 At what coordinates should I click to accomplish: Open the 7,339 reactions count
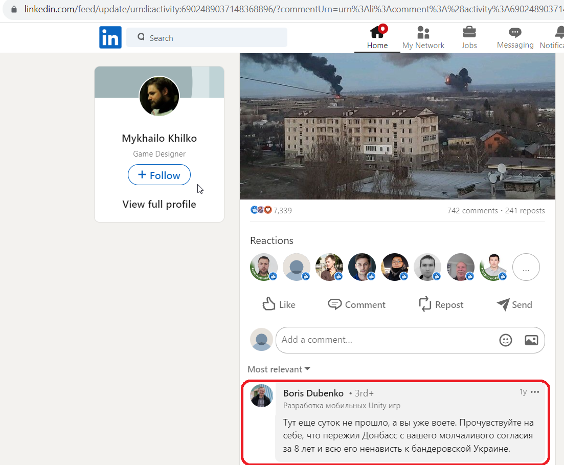pos(283,211)
